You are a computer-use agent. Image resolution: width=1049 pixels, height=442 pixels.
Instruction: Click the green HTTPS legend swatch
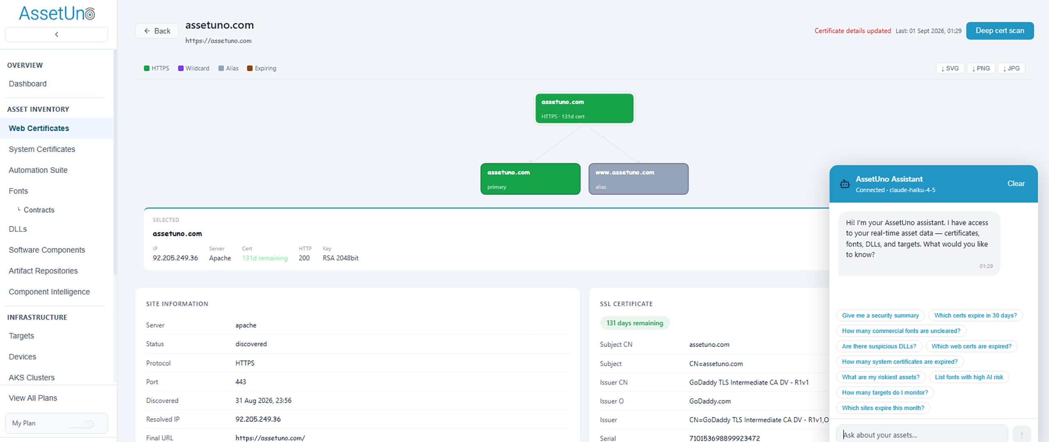point(146,68)
